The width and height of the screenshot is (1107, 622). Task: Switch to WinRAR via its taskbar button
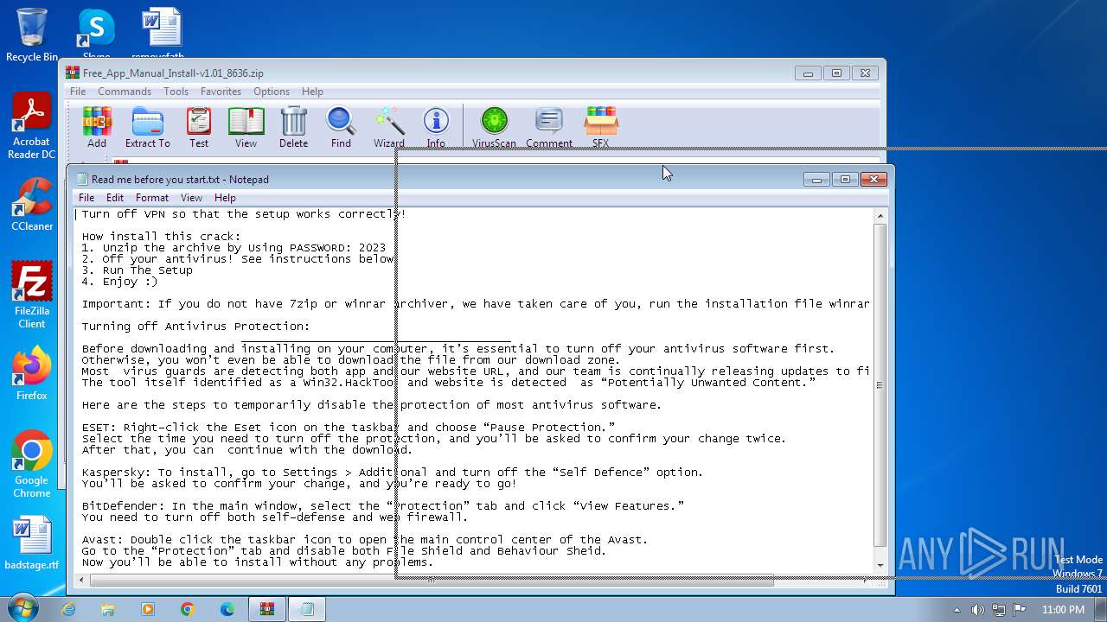coord(267,609)
